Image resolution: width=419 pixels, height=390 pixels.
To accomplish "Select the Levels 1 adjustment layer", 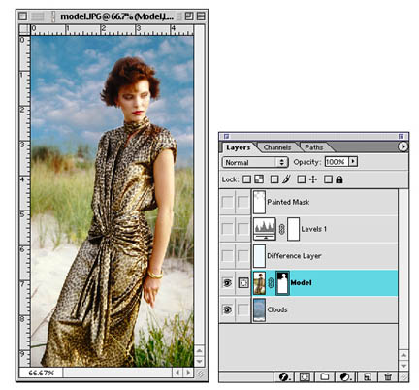I will coord(325,229).
